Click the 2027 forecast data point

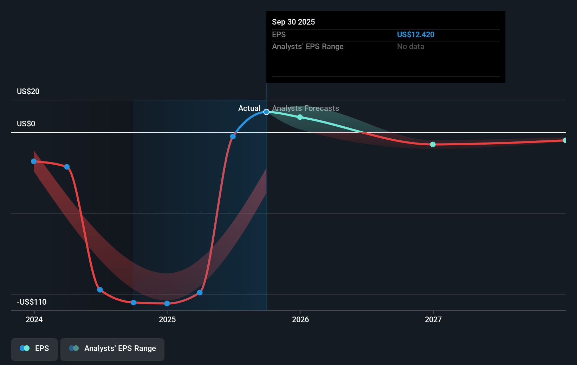[x=433, y=145]
